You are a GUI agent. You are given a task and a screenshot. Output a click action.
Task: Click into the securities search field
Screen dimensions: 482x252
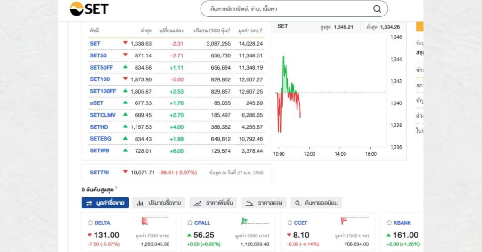click(x=287, y=9)
